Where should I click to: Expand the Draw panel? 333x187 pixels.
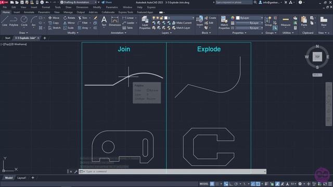click(23, 33)
